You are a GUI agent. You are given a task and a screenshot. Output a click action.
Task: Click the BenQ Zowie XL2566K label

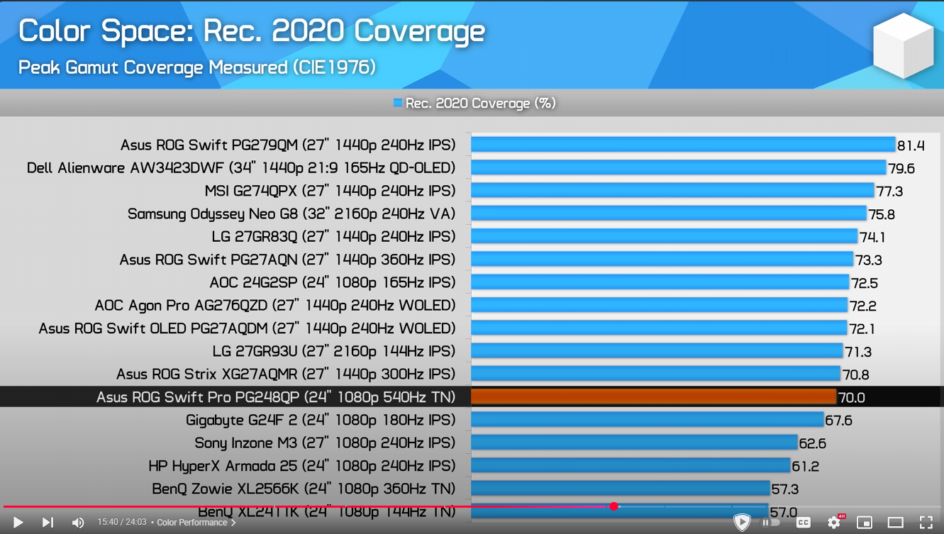pos(304,489)
